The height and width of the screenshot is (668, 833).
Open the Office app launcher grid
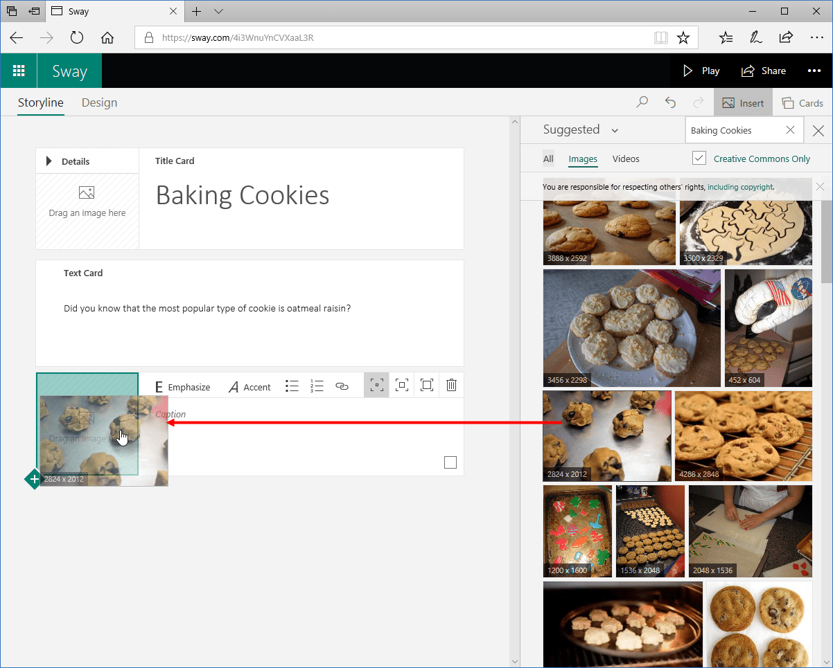(19, 71)
